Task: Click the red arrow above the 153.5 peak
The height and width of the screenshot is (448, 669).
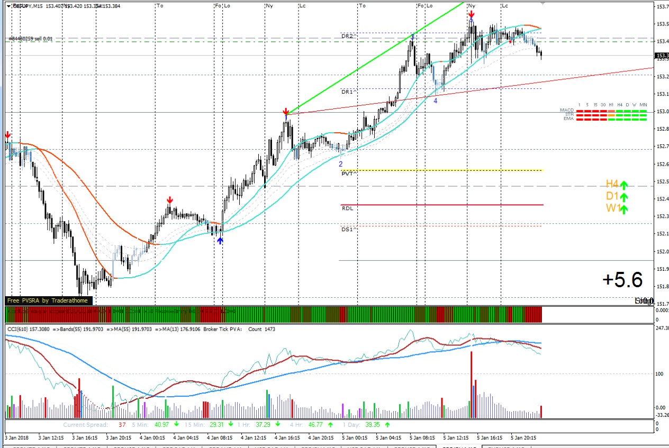Action: (471, 15)
